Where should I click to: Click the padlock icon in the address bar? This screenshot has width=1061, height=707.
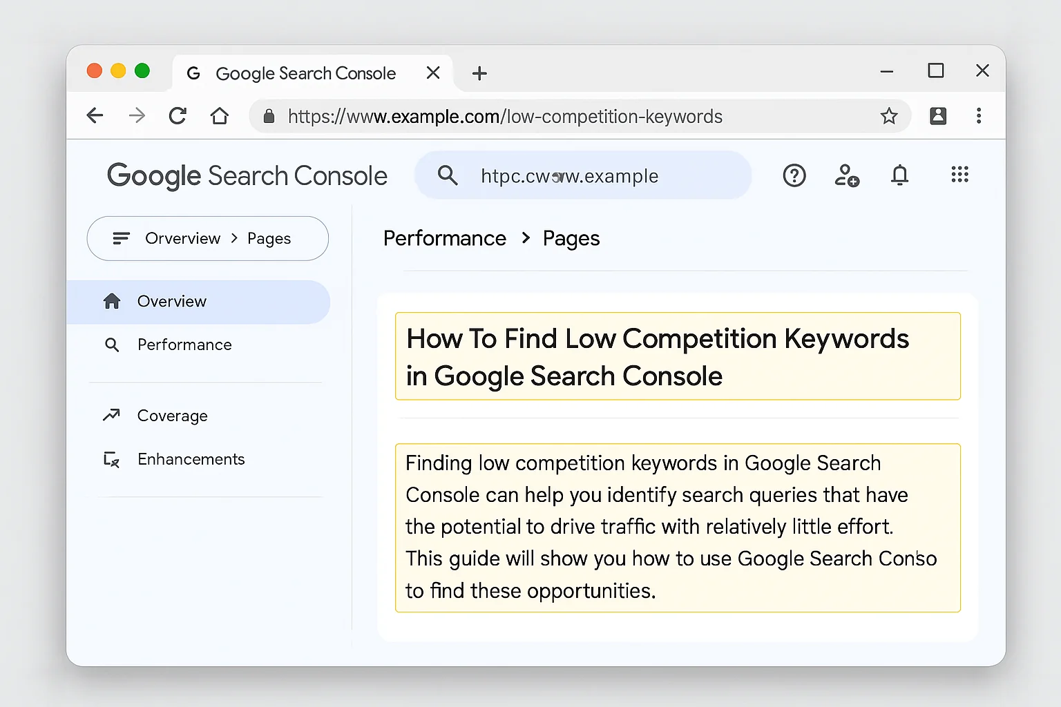point(269,116)
